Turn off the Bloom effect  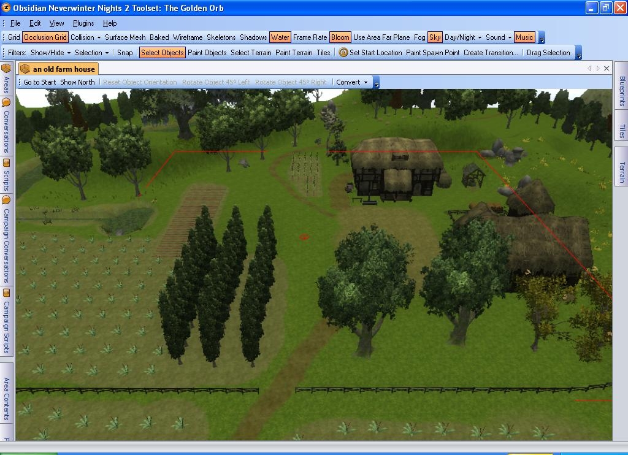coord(340,37)
